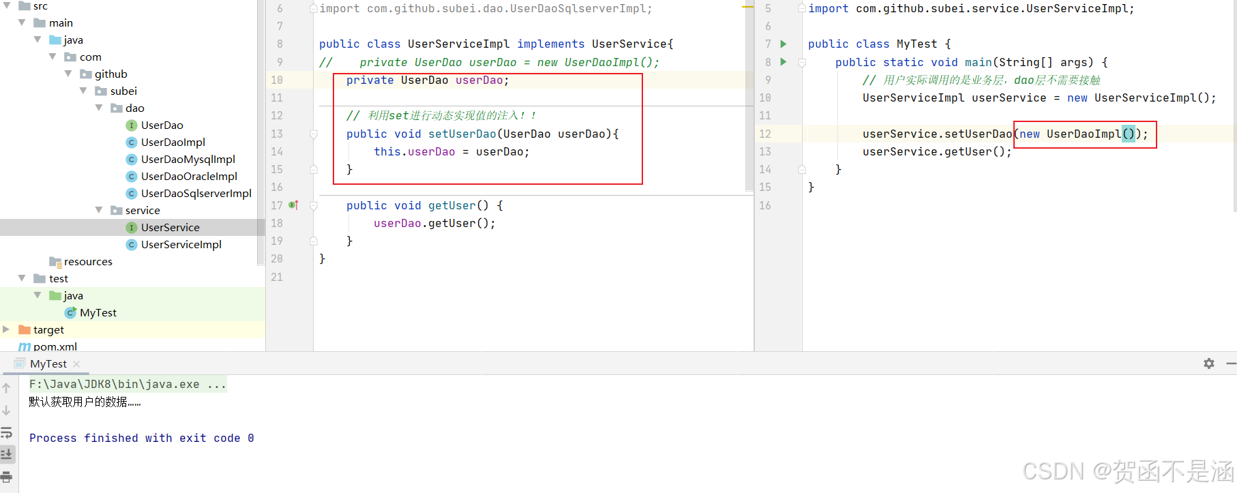Fold the import block in UserServiceImpl

pos(314,8)
